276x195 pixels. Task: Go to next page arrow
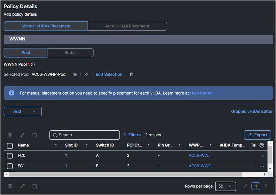tap(266, 186)
